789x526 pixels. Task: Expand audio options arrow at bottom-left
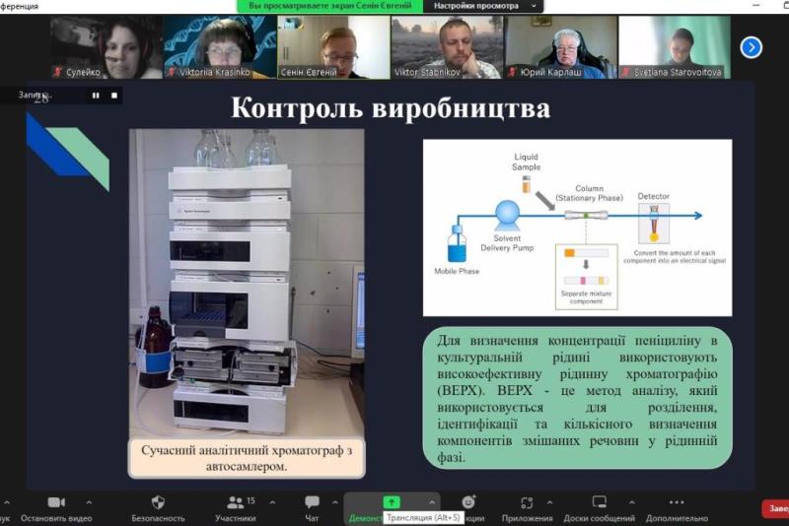(x=7, y=502)
